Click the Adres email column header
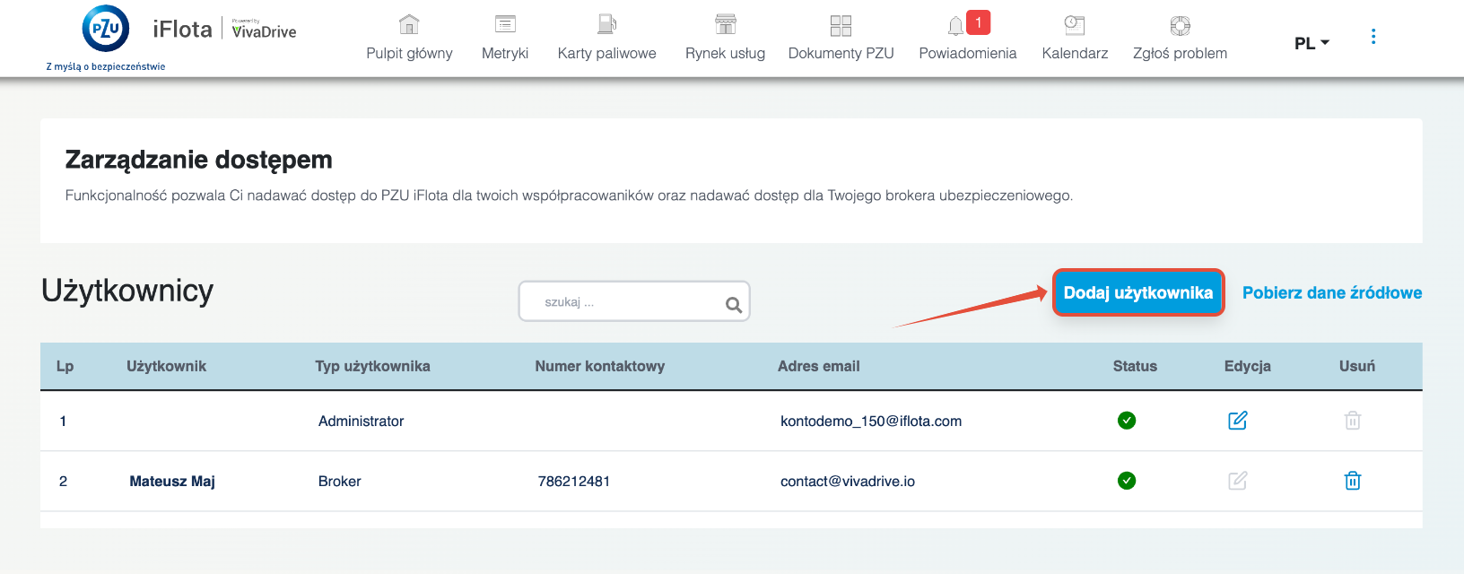 819,366
